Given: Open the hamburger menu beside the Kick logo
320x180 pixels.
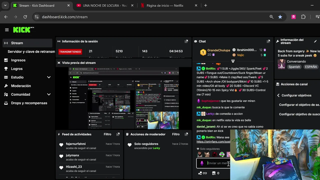Looking at the screenshot, I should click(7, 30).
